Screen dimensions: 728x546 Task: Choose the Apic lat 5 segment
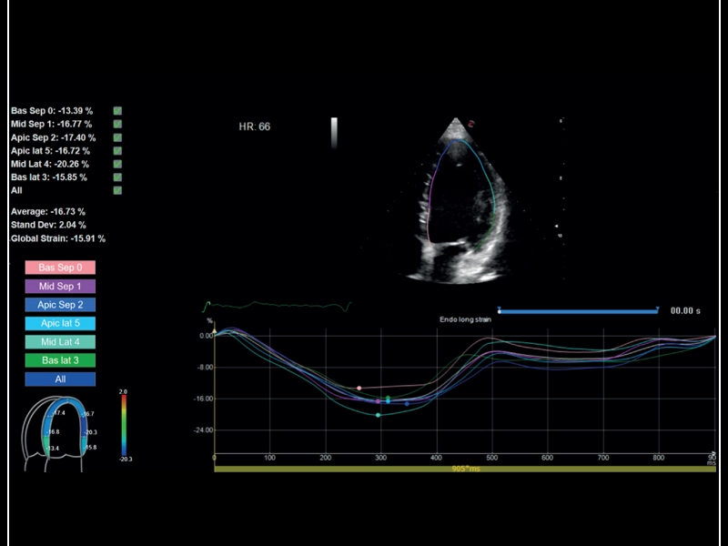tap(59, 323)
